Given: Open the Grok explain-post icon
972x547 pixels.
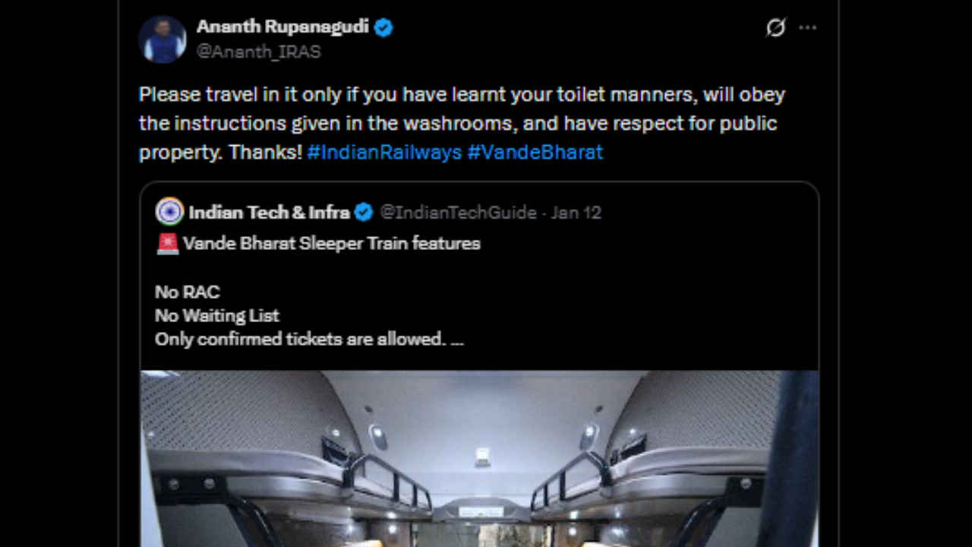Looking at the screenshot, I should (775, 28).
